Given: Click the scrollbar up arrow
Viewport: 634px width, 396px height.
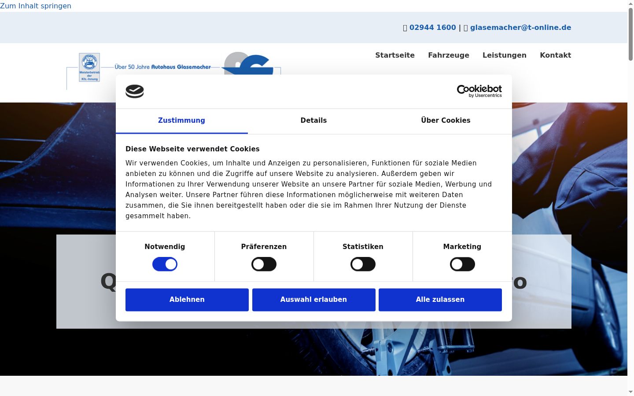Looking at the screenshot, I should click(630, 4).
